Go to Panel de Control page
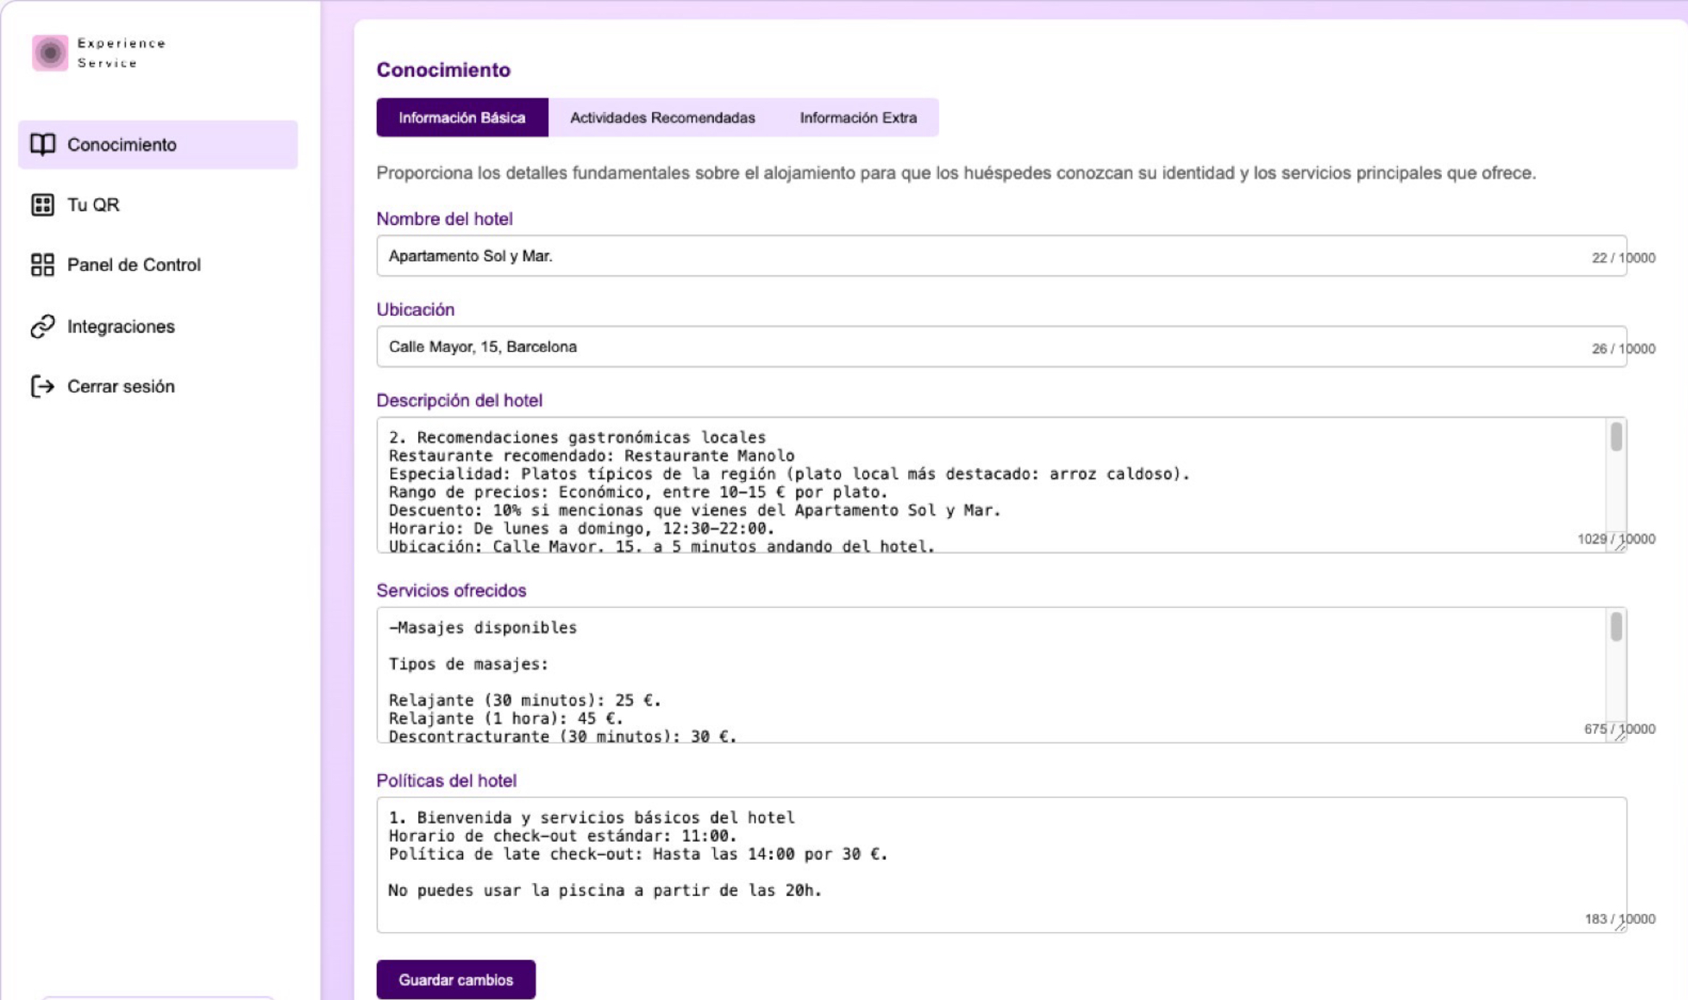This screenshot has width=1688, height=1000. pyautogui.click(x=134, y=265)
